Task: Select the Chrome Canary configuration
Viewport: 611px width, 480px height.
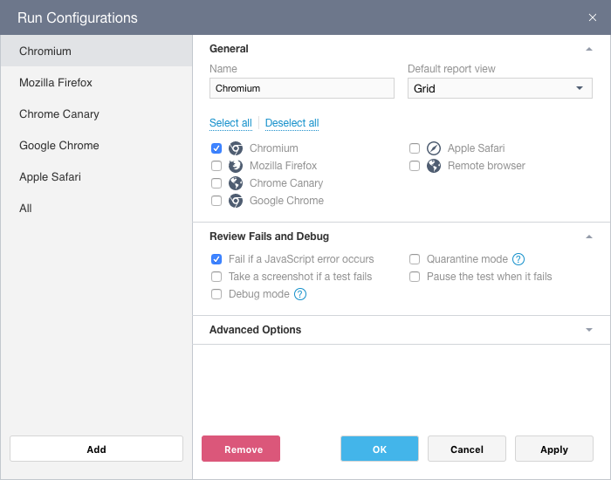Action: [x=96, y=113]
